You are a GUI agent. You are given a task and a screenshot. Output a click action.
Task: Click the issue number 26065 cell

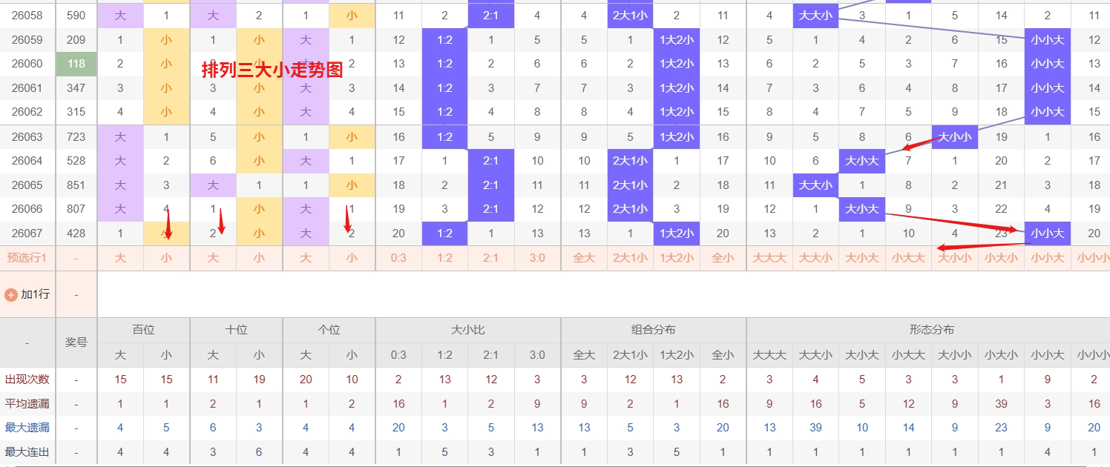pyautogui.click(x=27, y=185)
